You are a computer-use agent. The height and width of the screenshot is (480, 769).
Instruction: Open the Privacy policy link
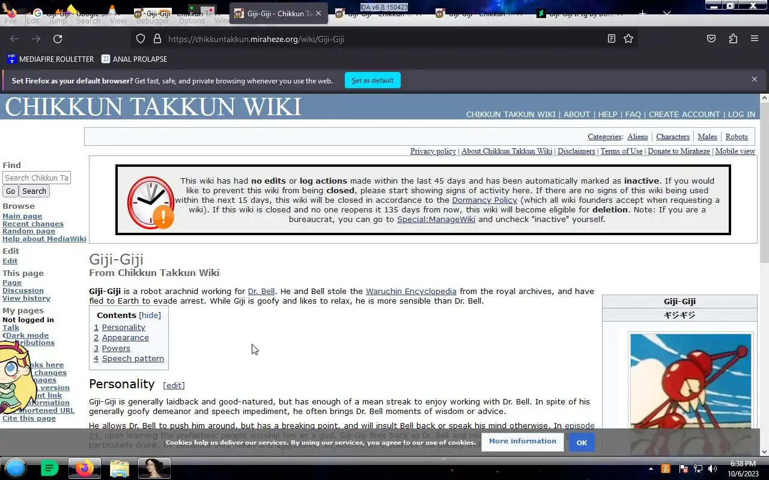(x=433, y=151)
